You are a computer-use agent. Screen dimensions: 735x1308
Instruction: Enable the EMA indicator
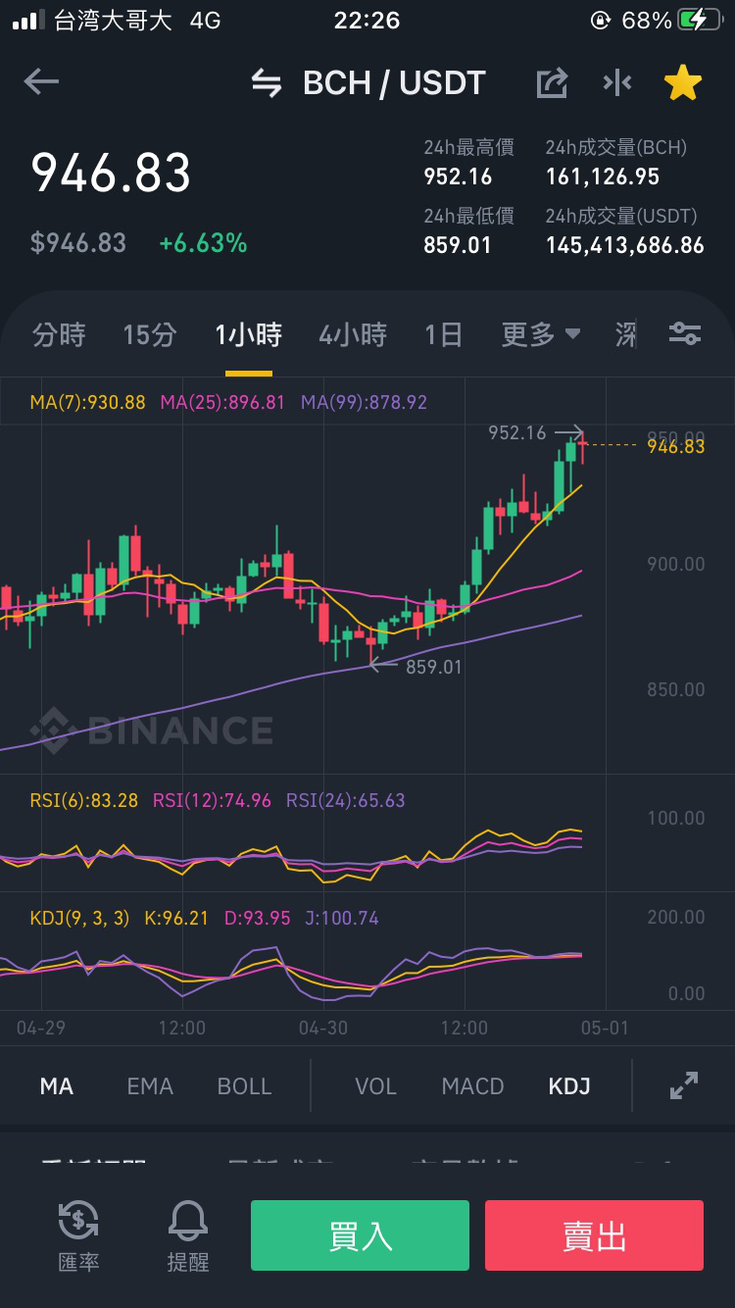150,1086
